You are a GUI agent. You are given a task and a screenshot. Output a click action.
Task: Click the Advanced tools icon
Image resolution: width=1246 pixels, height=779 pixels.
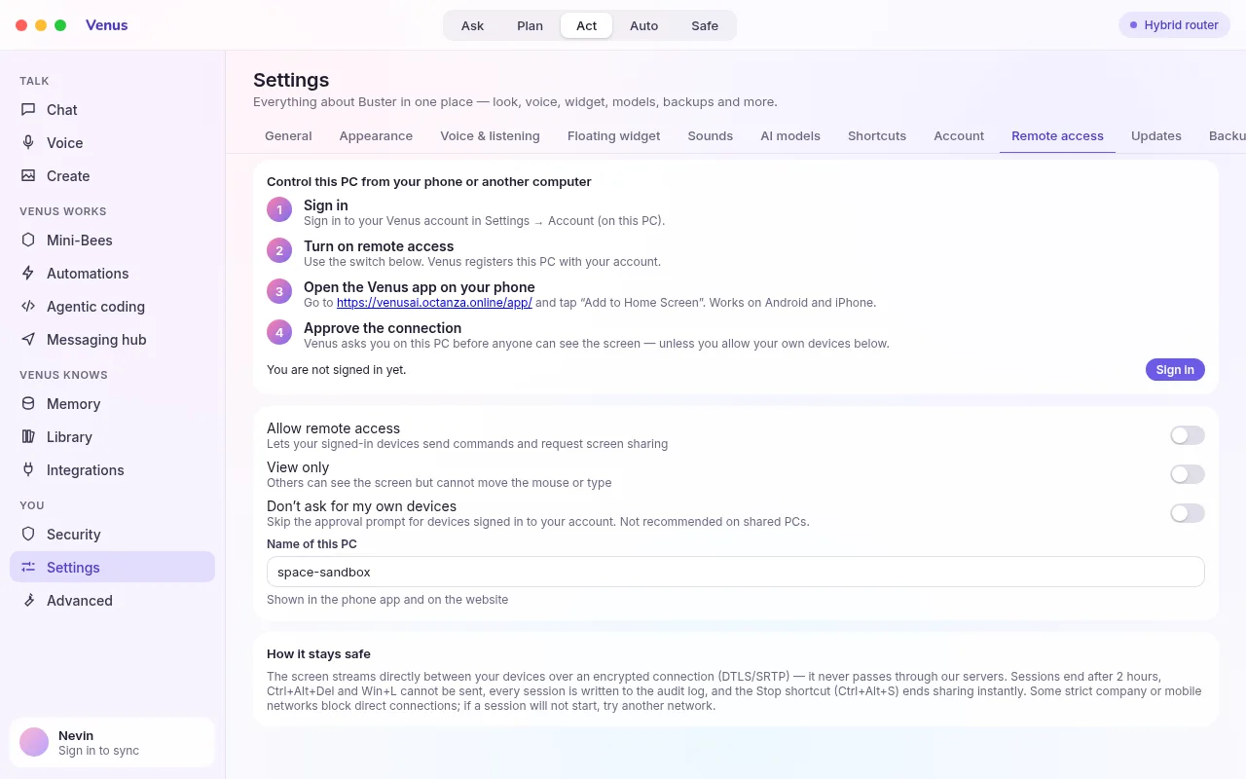click(x=28, y=601)
